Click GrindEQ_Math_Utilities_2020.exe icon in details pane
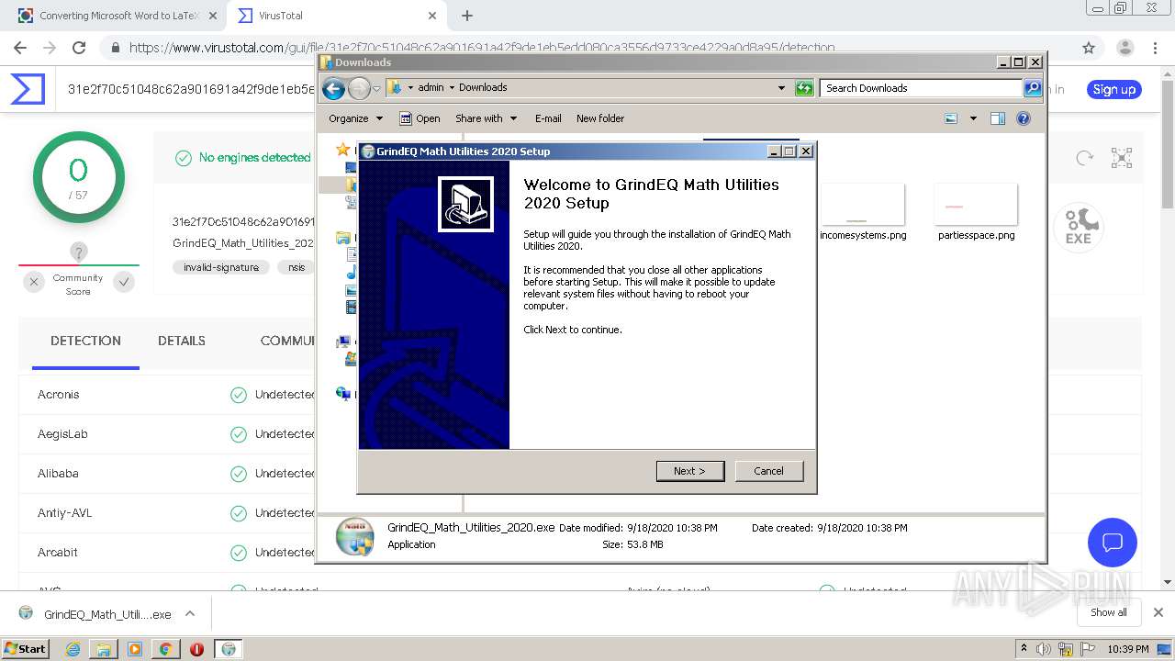The image size is (1175, 661). click(x=354, y=537)
